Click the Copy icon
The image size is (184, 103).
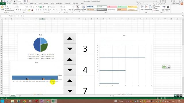point(5,8)
